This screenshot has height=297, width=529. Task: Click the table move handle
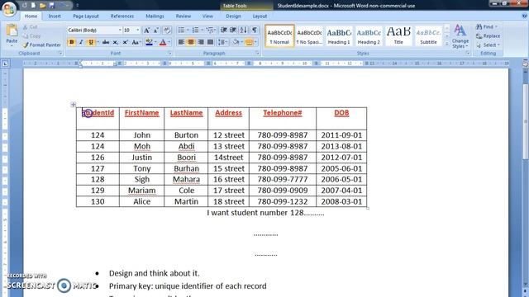74,105
